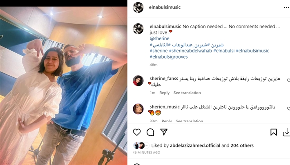Open the three-dot more options menu
This screenshot has height=165, width=290.
[x=286, y=7]
